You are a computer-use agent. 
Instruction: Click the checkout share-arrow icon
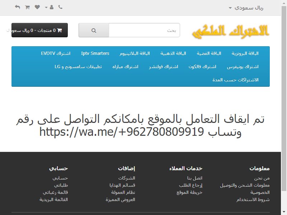click(x=18, y=7)
